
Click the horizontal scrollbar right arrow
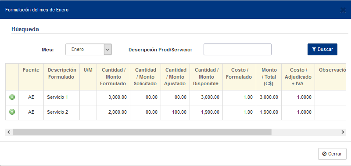point(343,132)
